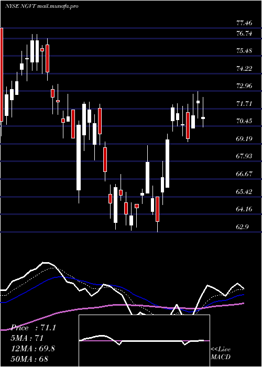Screen dimensions: 262x367
Task: Click the '<<Live MACD' label
Action: (x=221, y=353)
